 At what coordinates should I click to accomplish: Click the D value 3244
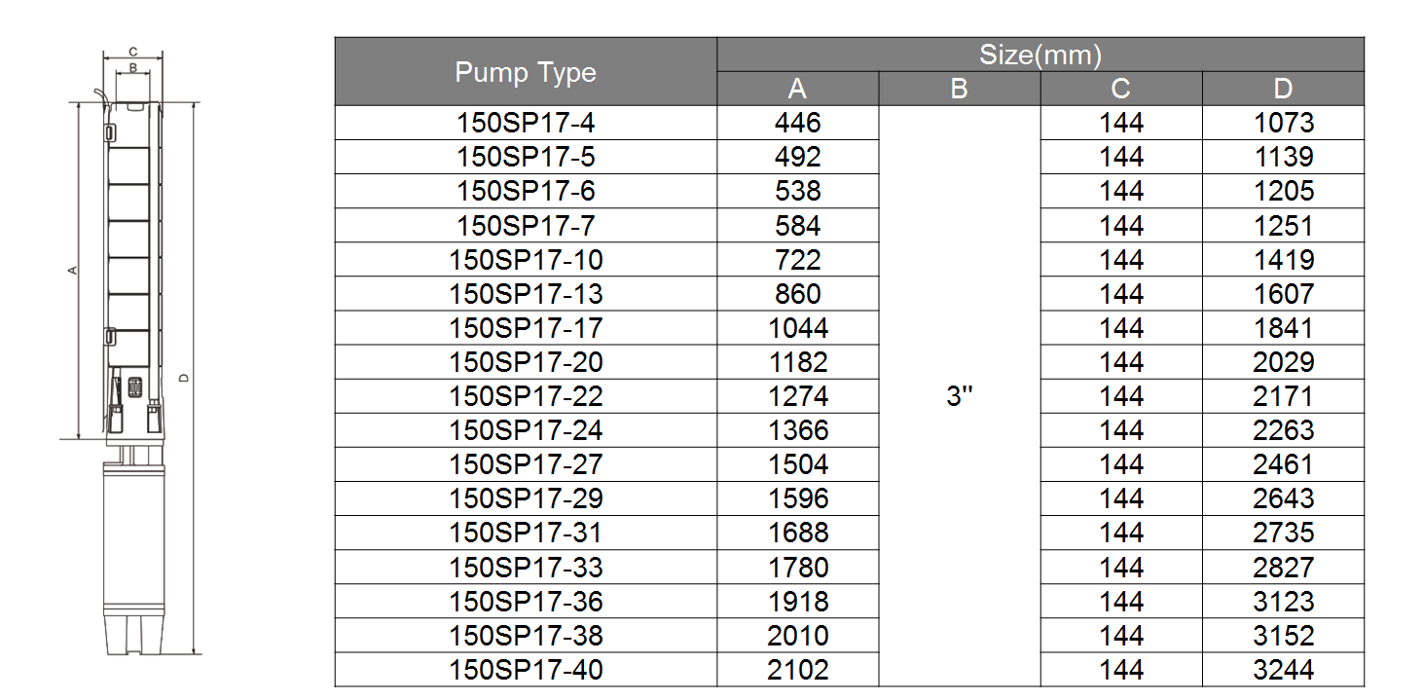coord(1283,670)
